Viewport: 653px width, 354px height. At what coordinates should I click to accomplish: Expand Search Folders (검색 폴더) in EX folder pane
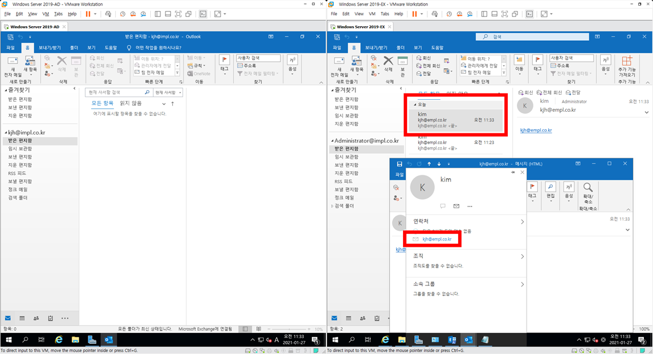click(332, 206)
